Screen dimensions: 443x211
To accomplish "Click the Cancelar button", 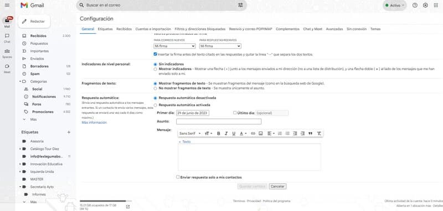I will coord(277,187).
